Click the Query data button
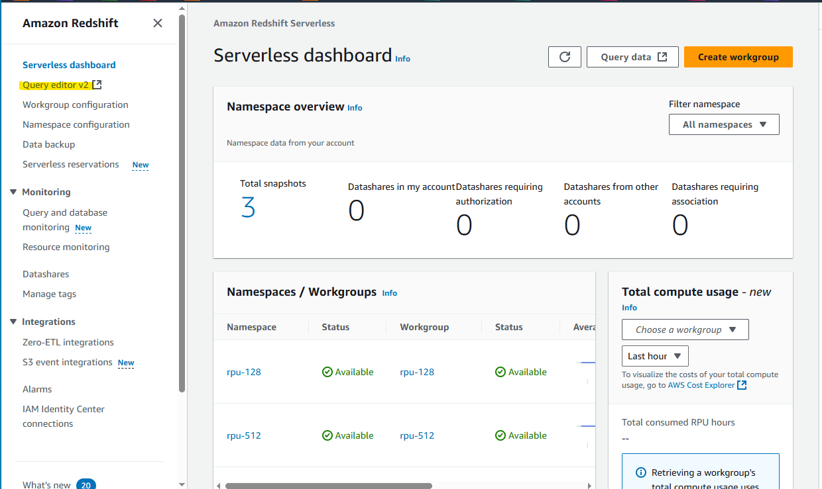 (x=632, y=57)
